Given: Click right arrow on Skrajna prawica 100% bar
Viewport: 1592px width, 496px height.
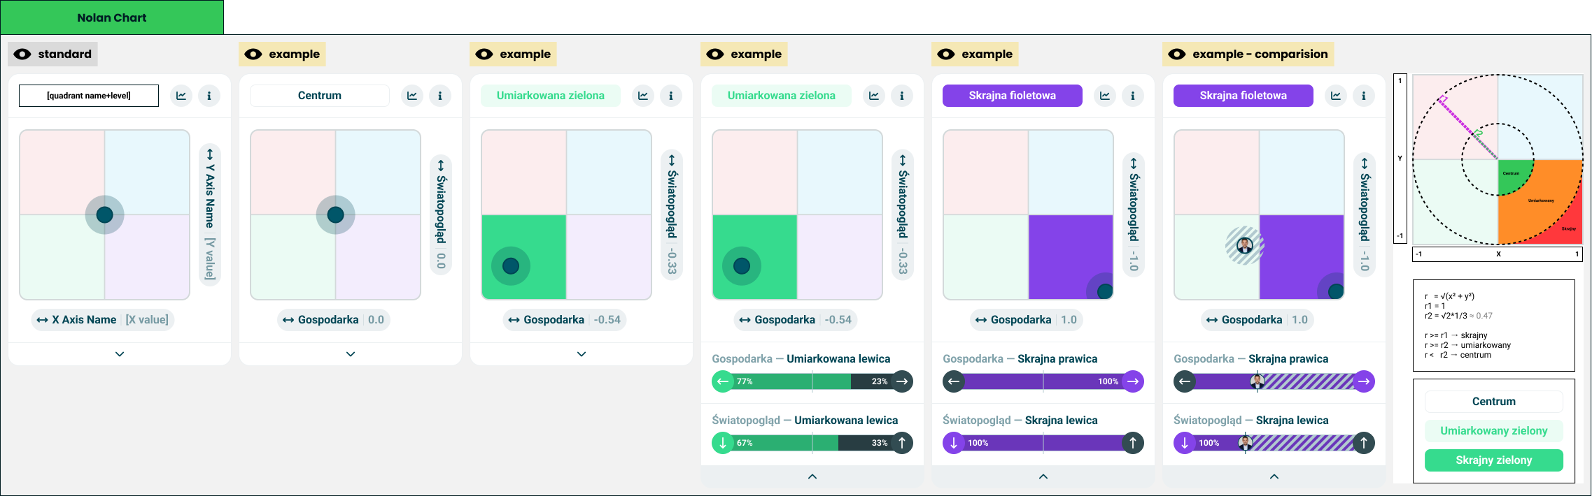Looking at the screenshot, I should click(x=1133, y=381).
